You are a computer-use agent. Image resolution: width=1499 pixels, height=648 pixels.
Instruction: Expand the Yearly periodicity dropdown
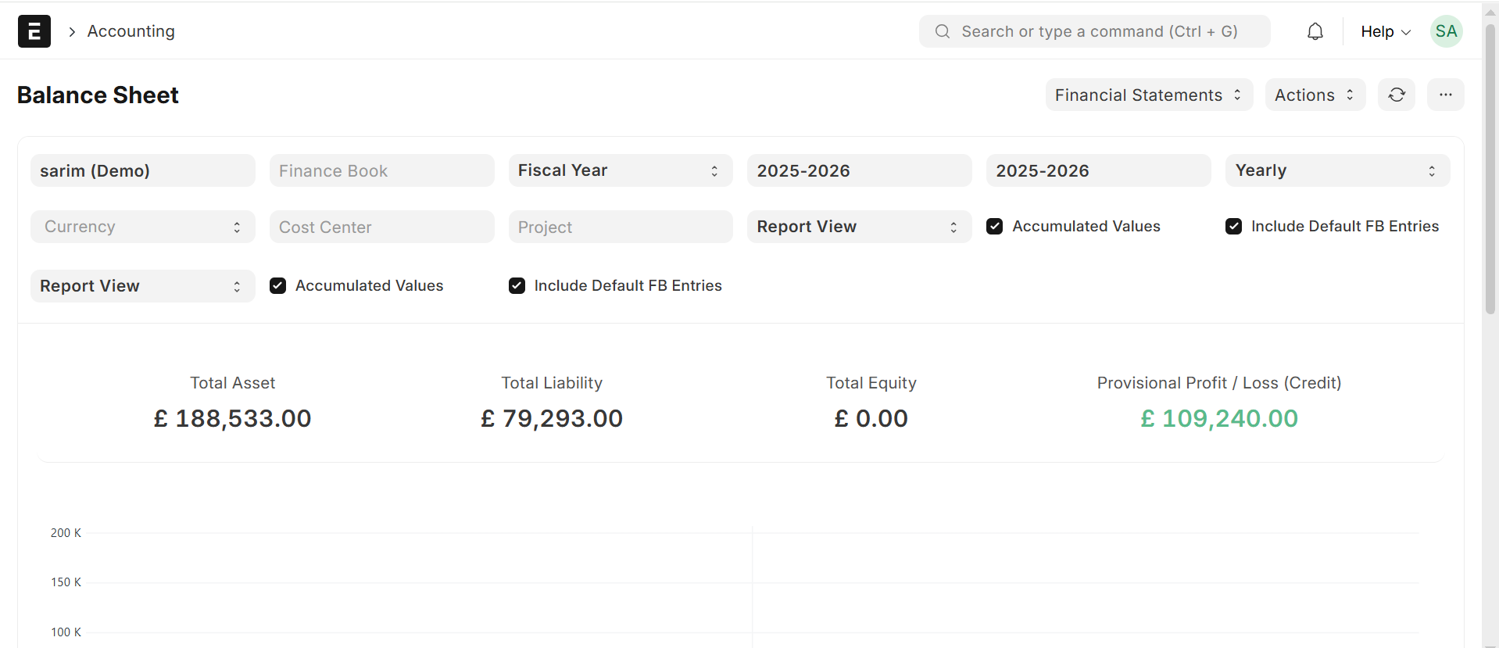click(1336, 170)
